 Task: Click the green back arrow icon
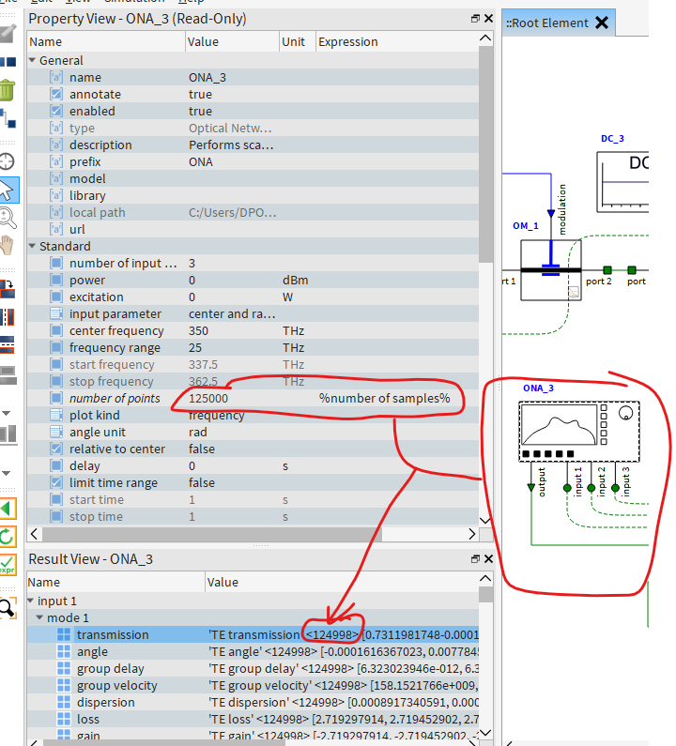[x=8, y=510]
